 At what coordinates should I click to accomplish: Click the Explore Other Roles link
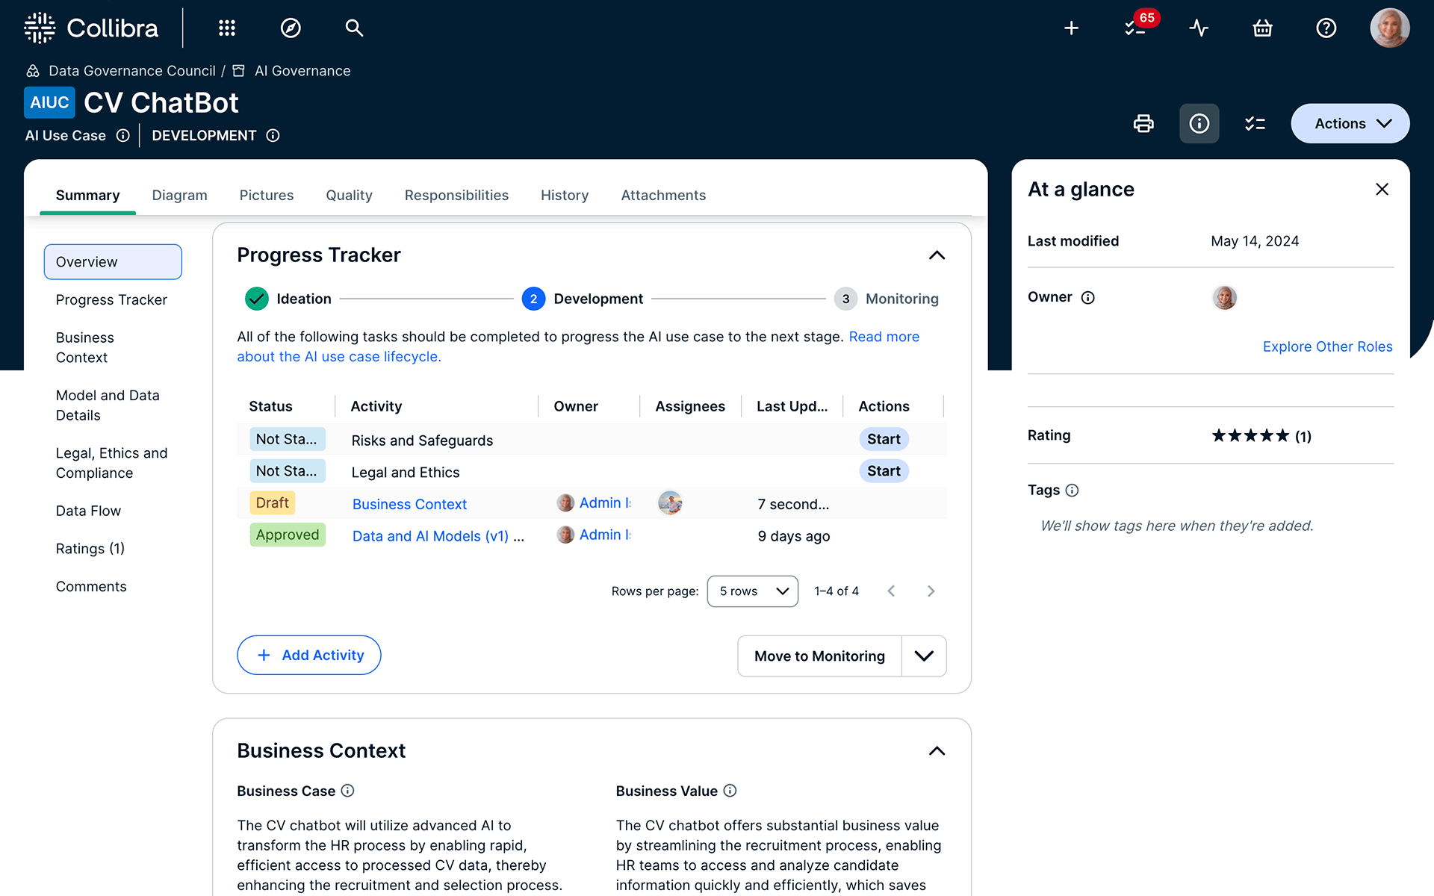pyautogui.click(x=1327, y=346)
